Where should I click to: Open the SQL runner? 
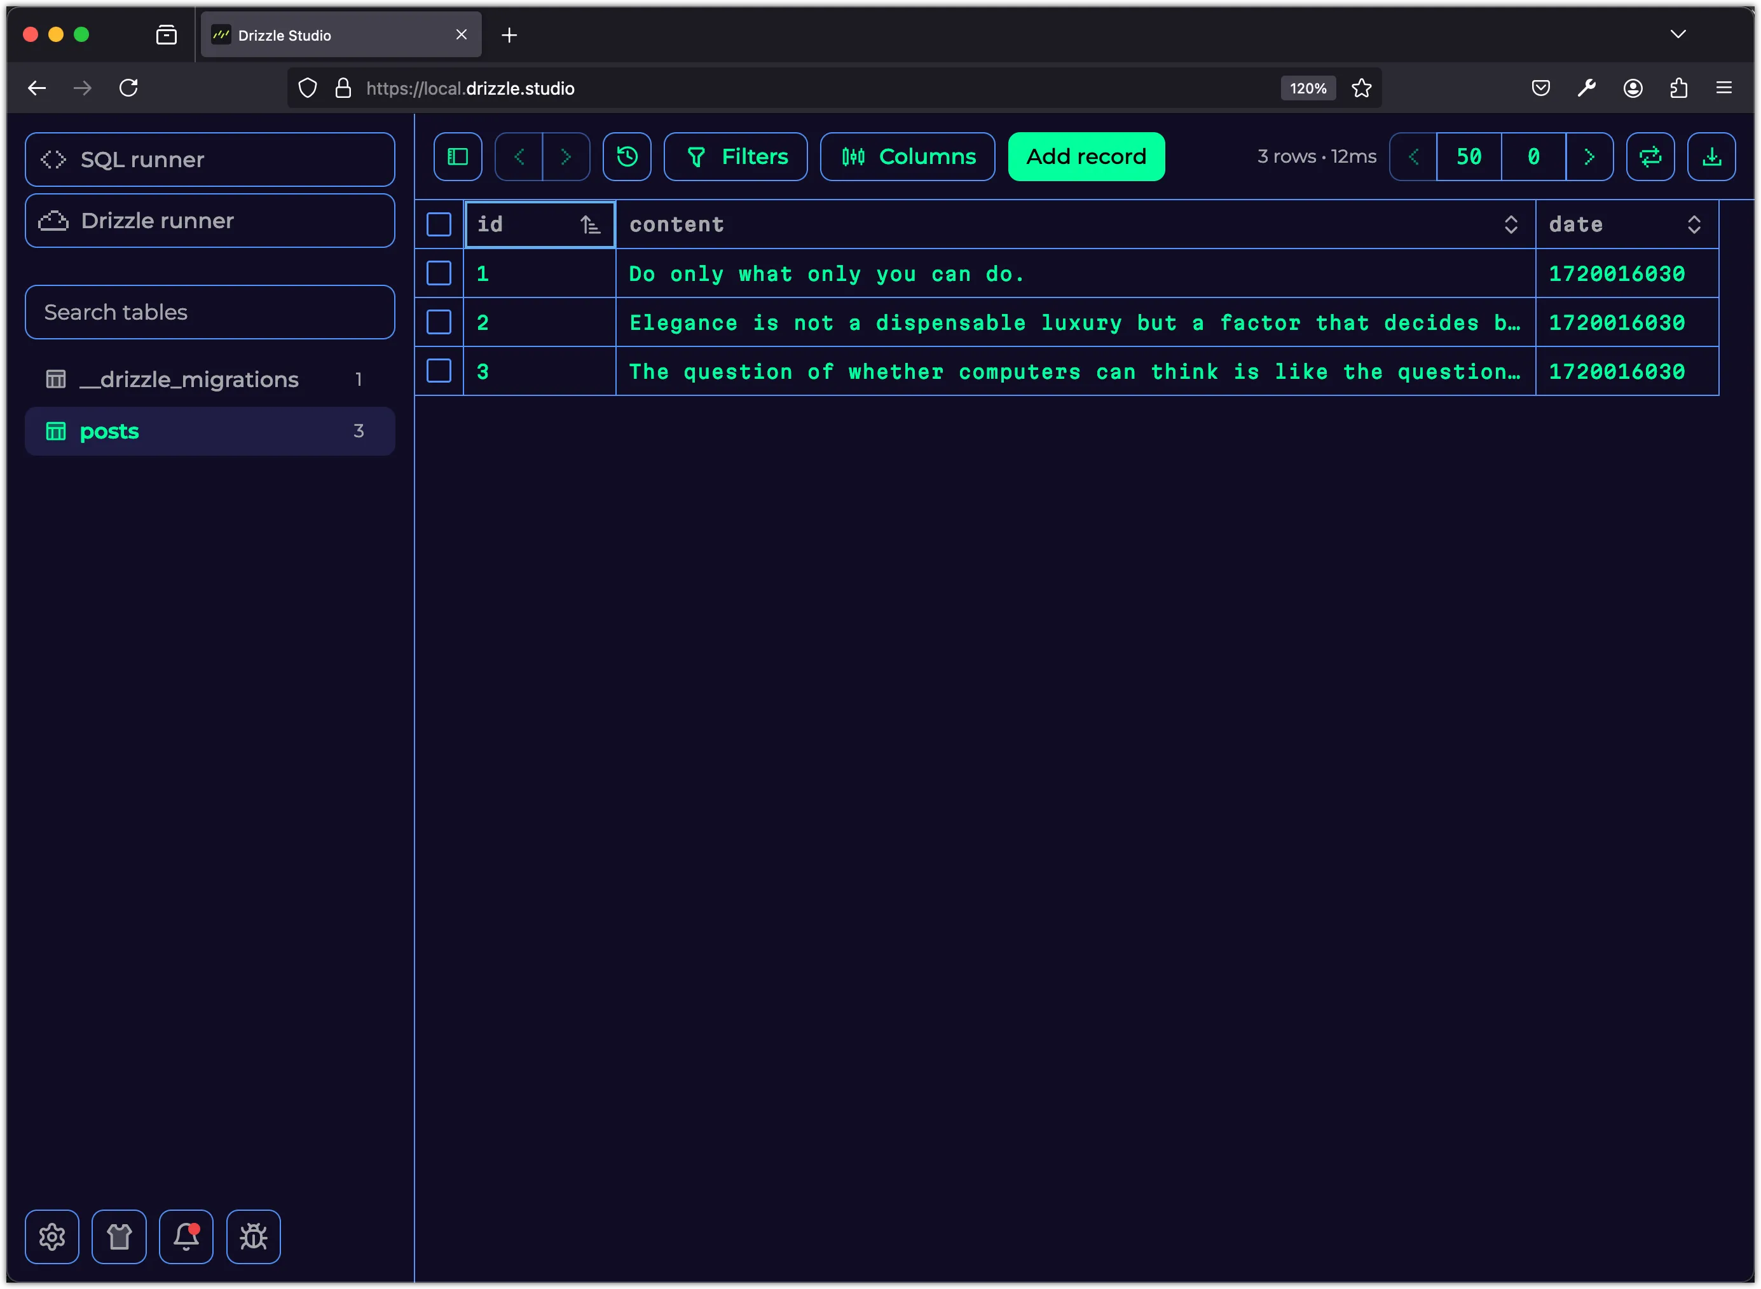(210, 159)
